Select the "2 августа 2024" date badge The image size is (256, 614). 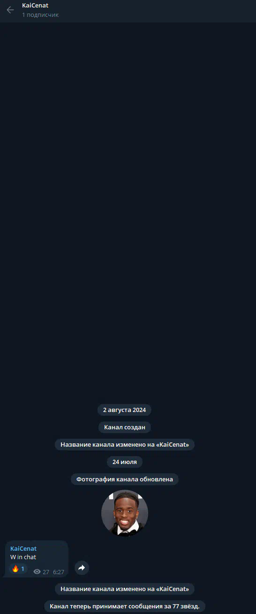click(x=125, y=410)
